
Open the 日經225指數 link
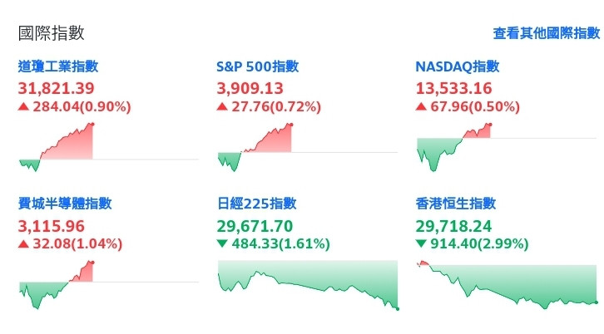point(256,204)
